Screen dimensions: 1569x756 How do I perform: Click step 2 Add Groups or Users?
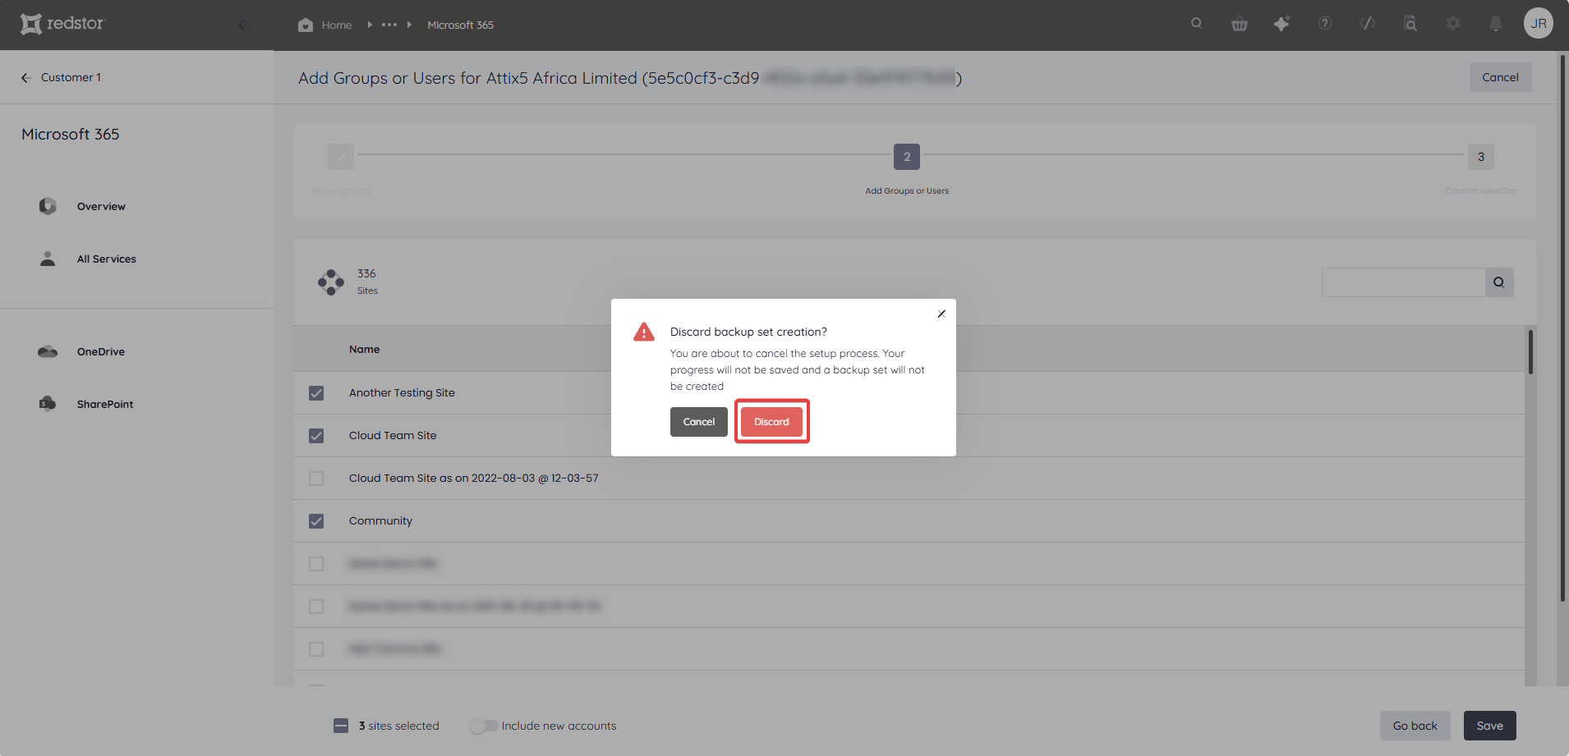pyautogui.click(x=907, y=156)
